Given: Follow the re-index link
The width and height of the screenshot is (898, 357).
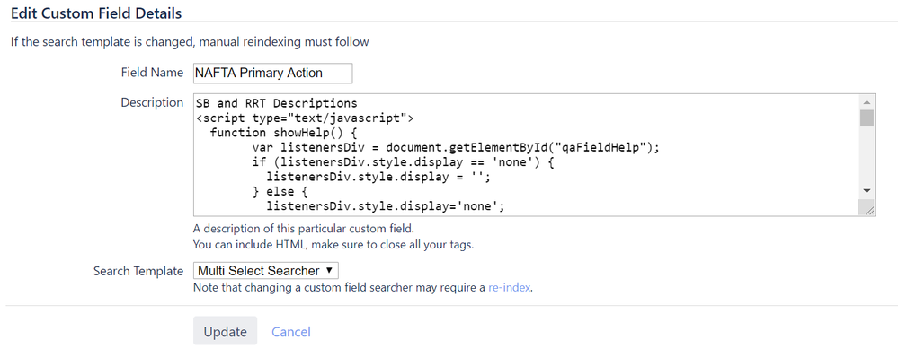Looking at the screenshot, I should point(509,287).
